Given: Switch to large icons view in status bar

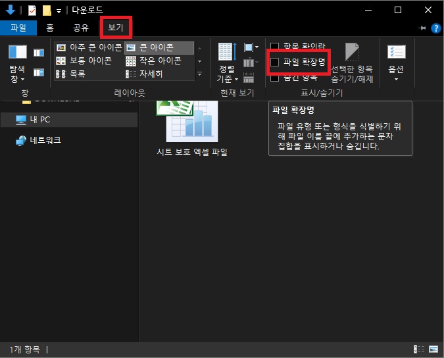Looking at the screenshot, I should tap(433, 349).
